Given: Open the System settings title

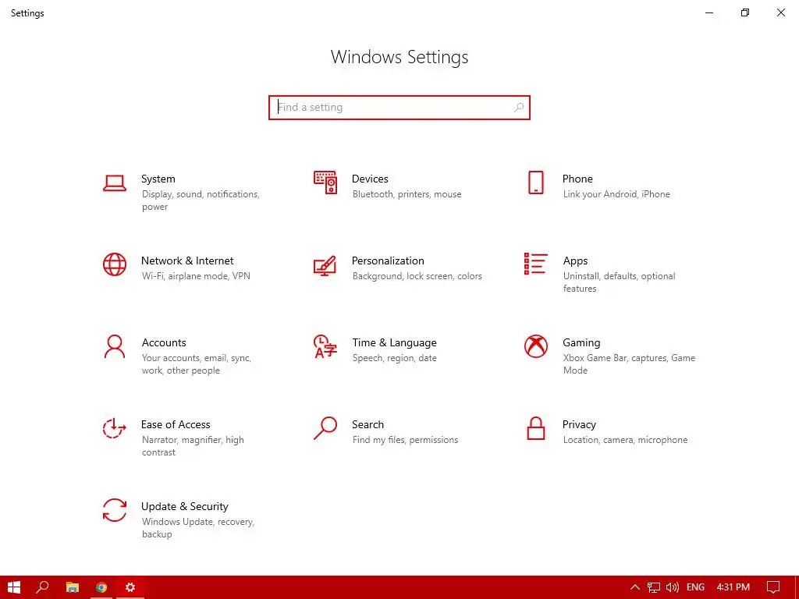Looking at the screenshot, I should pos(158,179).
